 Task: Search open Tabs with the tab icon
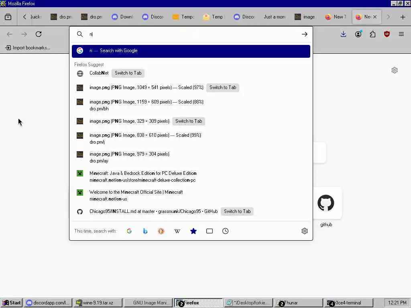tap(210, 231)
